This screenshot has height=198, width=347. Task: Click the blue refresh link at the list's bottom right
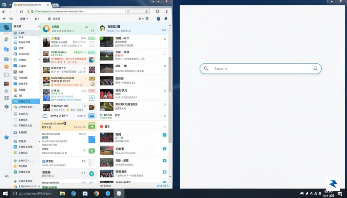[x=163, y=186]
